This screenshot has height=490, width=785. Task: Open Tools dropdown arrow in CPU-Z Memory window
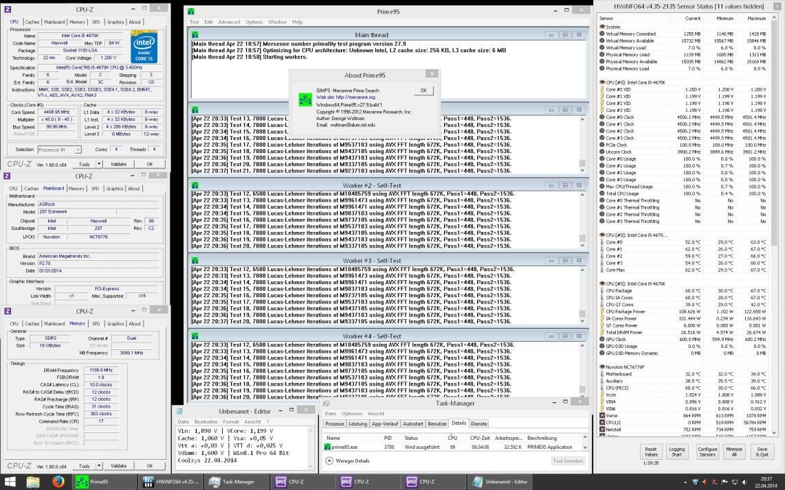tap(99, 466)
